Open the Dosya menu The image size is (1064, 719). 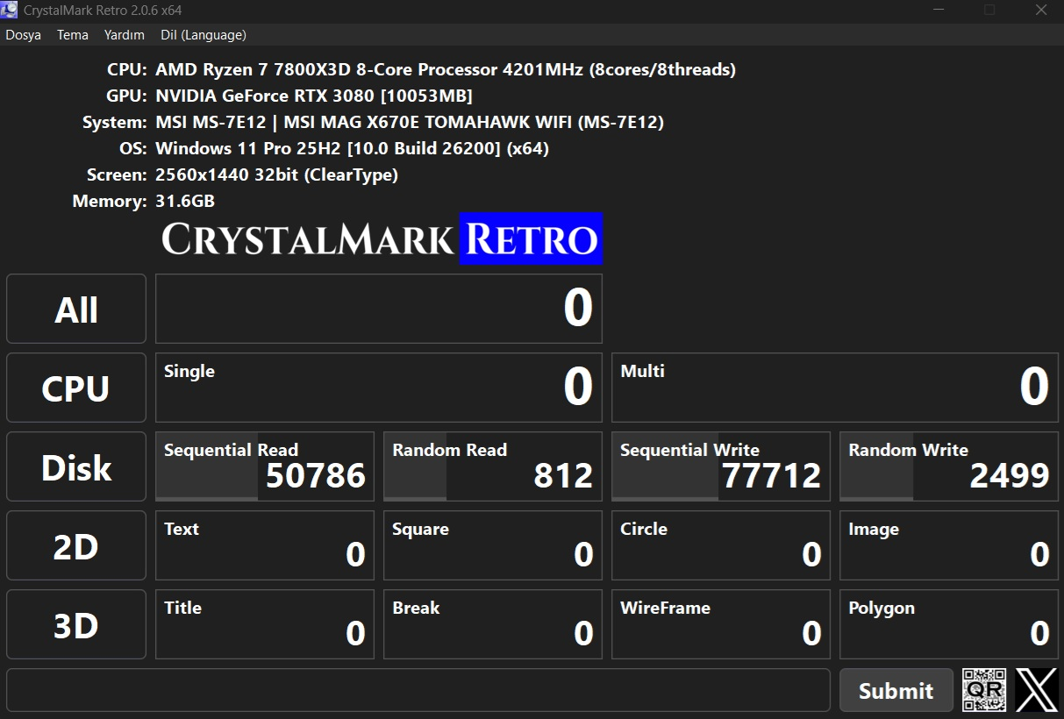pos(24,35)
